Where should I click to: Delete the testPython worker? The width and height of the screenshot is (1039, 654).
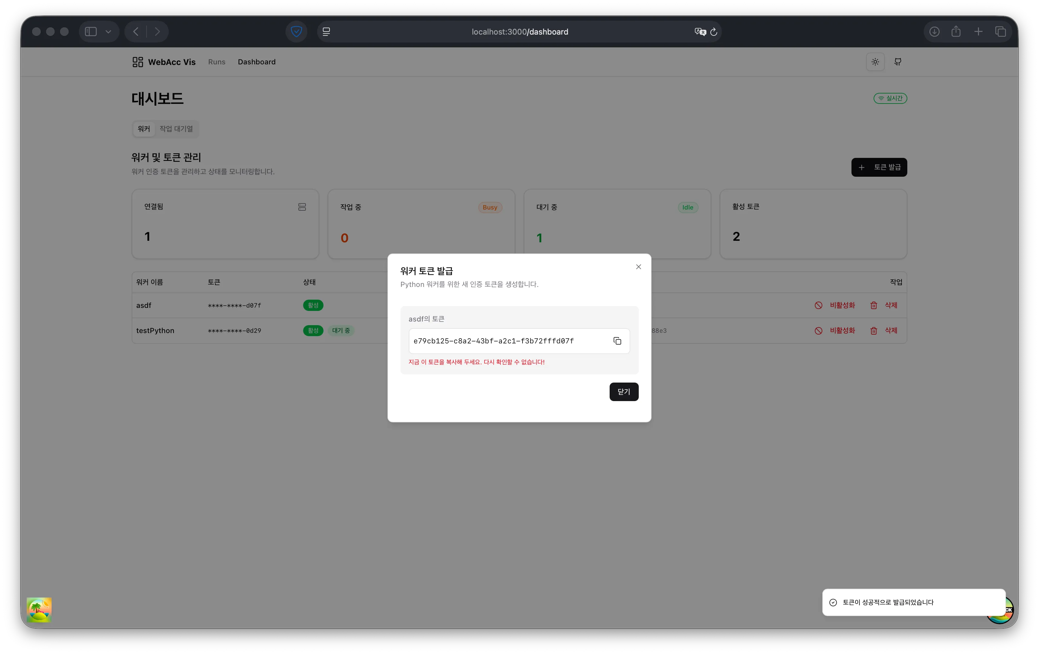click(x=884, y=330)
